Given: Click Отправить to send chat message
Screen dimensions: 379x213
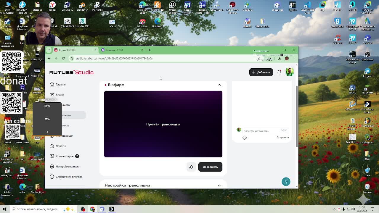Looking at the screenshot, I should pos(282,137).
